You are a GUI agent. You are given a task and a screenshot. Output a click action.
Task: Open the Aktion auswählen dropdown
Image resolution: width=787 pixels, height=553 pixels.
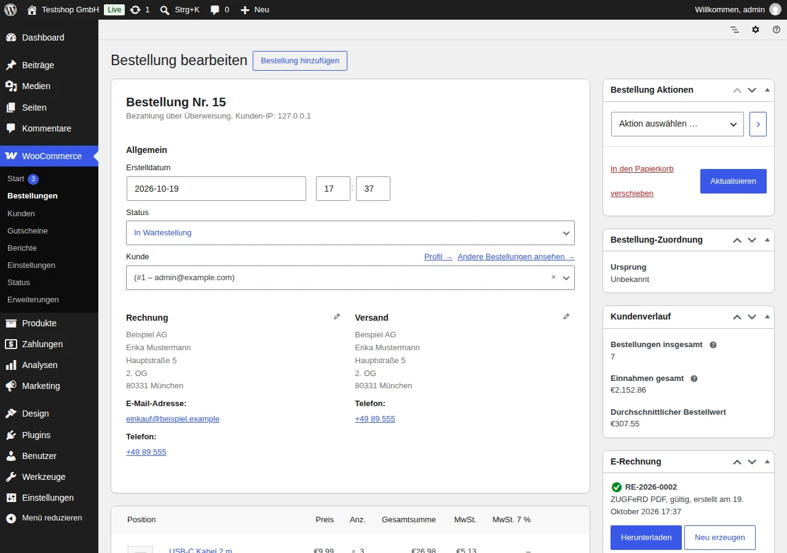[x=678, y=124]
